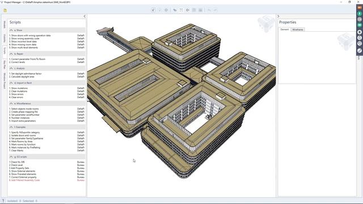This screenshot has height=204, width=363.
Task: Open the Scripts side tab
Action: click(x=5, y=51)
